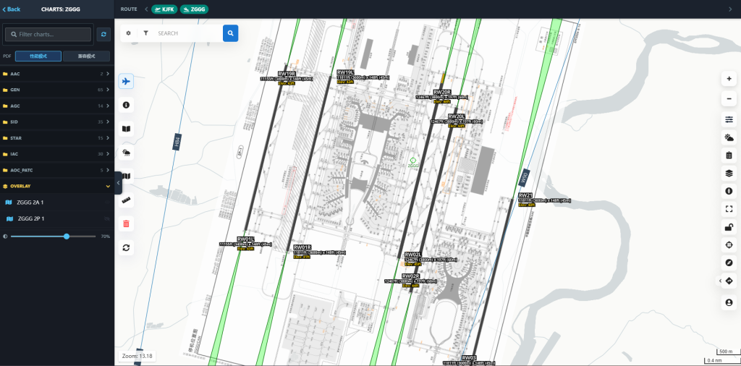Enter fullscreen with the brackets icon
The width and height of the screenshot is (741, 366).
729,208
